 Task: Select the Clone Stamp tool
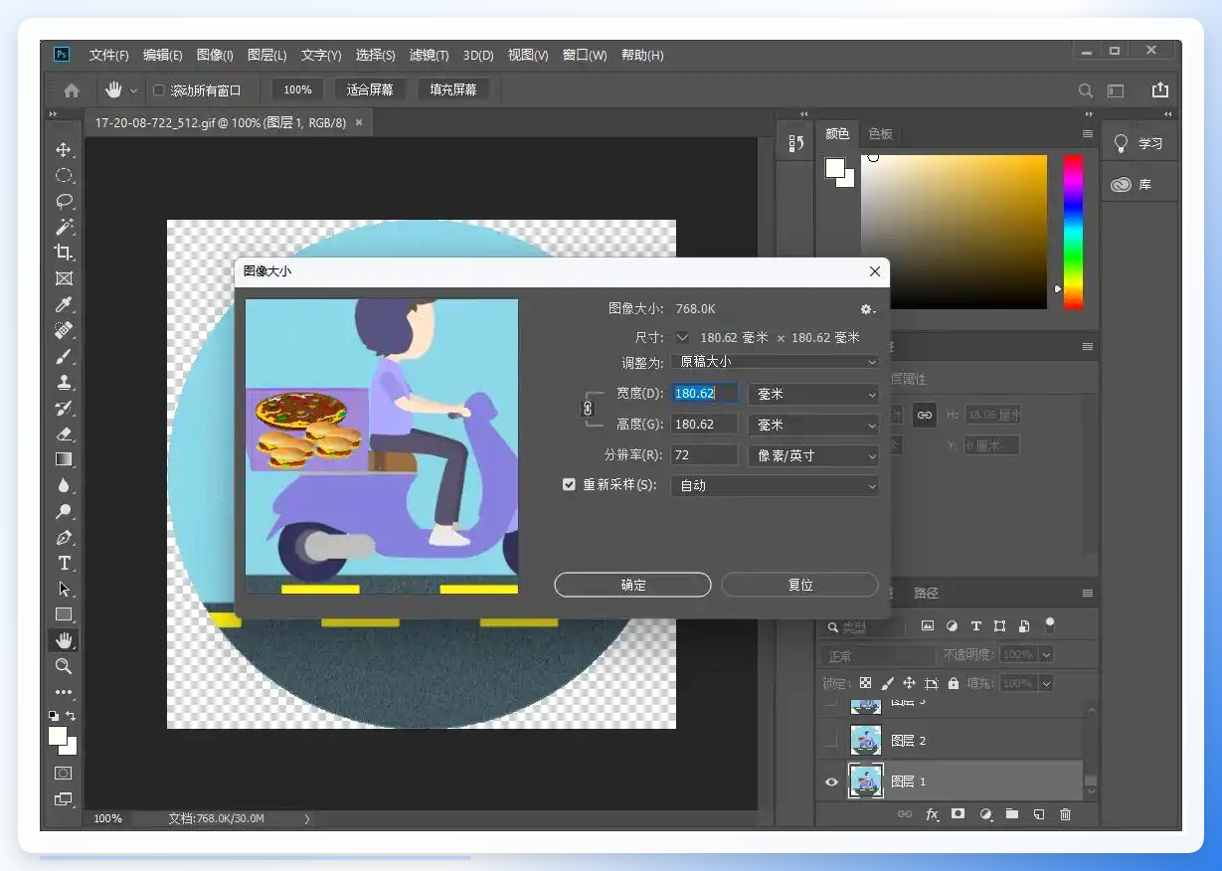pos(64,382)
